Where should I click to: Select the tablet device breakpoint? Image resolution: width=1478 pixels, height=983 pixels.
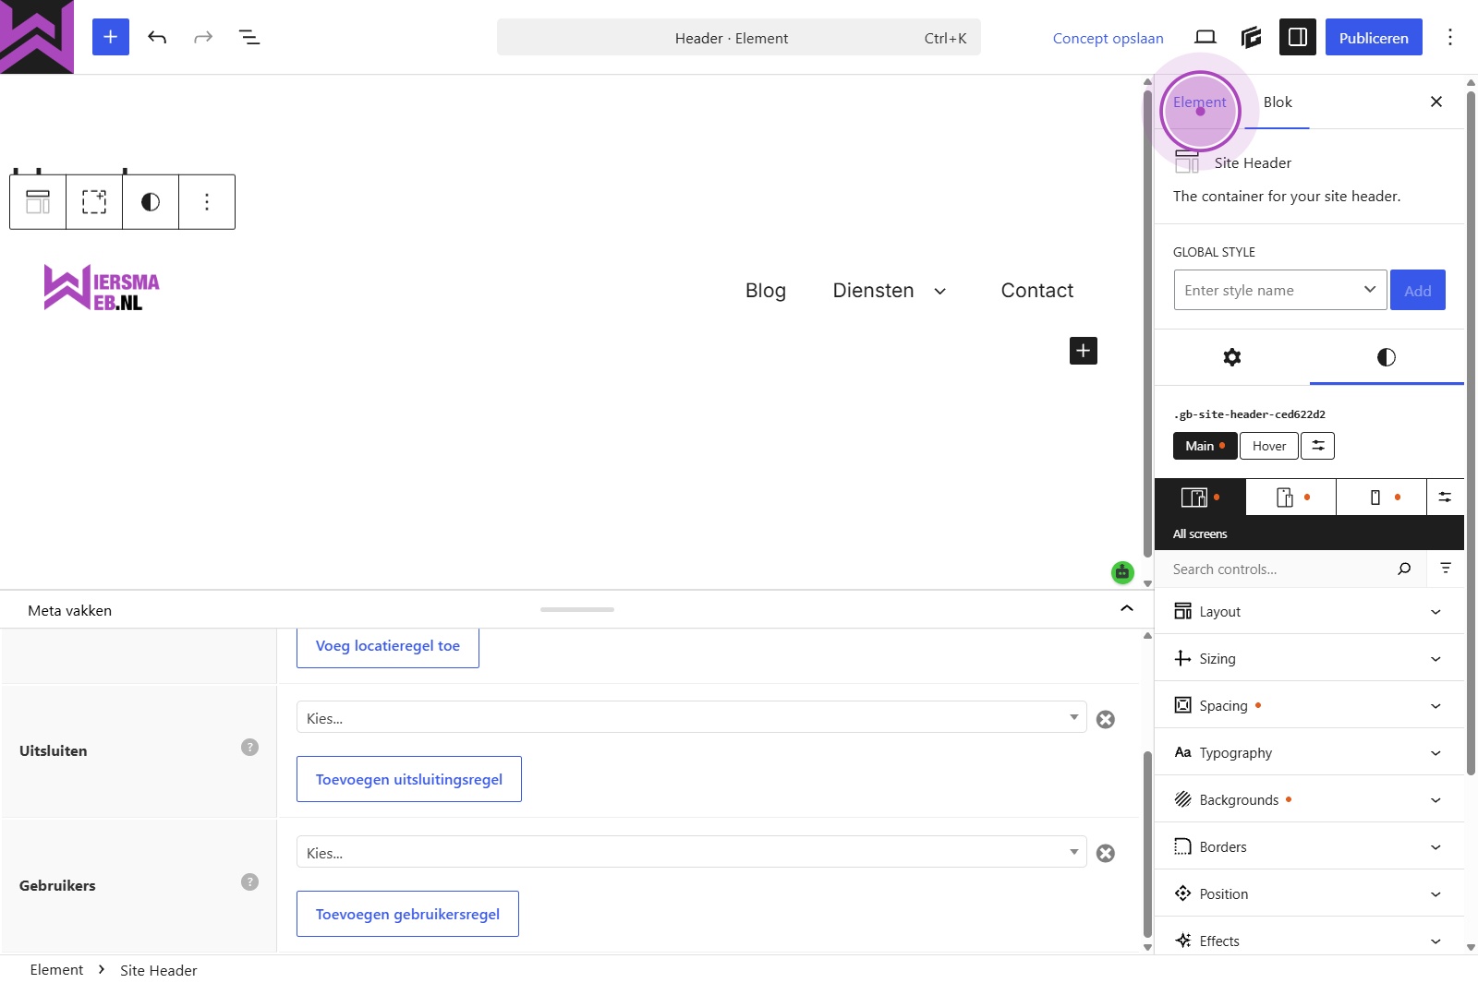coord(1291,497)
